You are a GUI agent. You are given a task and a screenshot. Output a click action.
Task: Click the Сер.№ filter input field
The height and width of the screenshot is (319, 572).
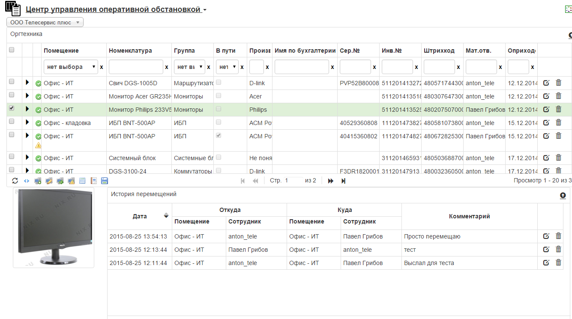pos(355,67)
